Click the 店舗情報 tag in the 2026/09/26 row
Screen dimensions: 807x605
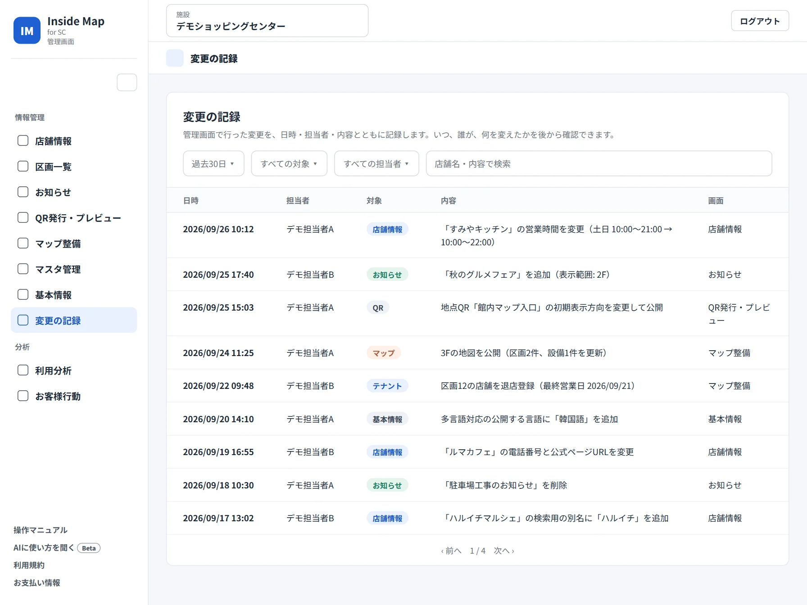point(387,229)
